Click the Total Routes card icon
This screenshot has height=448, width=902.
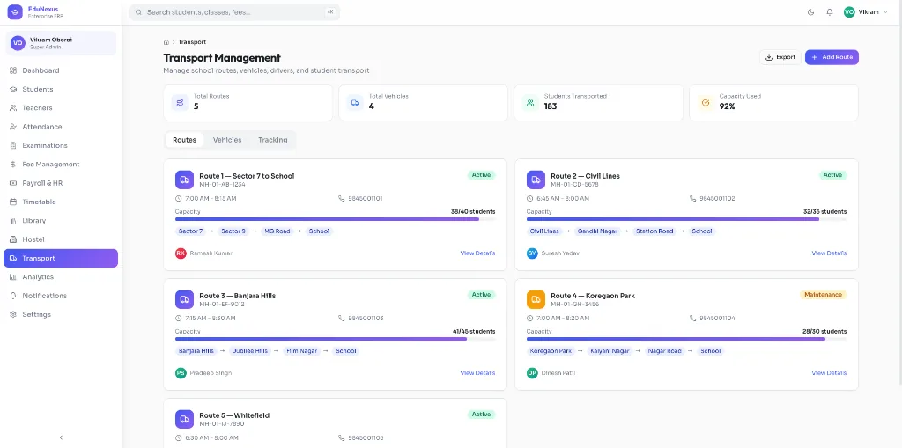(x=180, y=103)
